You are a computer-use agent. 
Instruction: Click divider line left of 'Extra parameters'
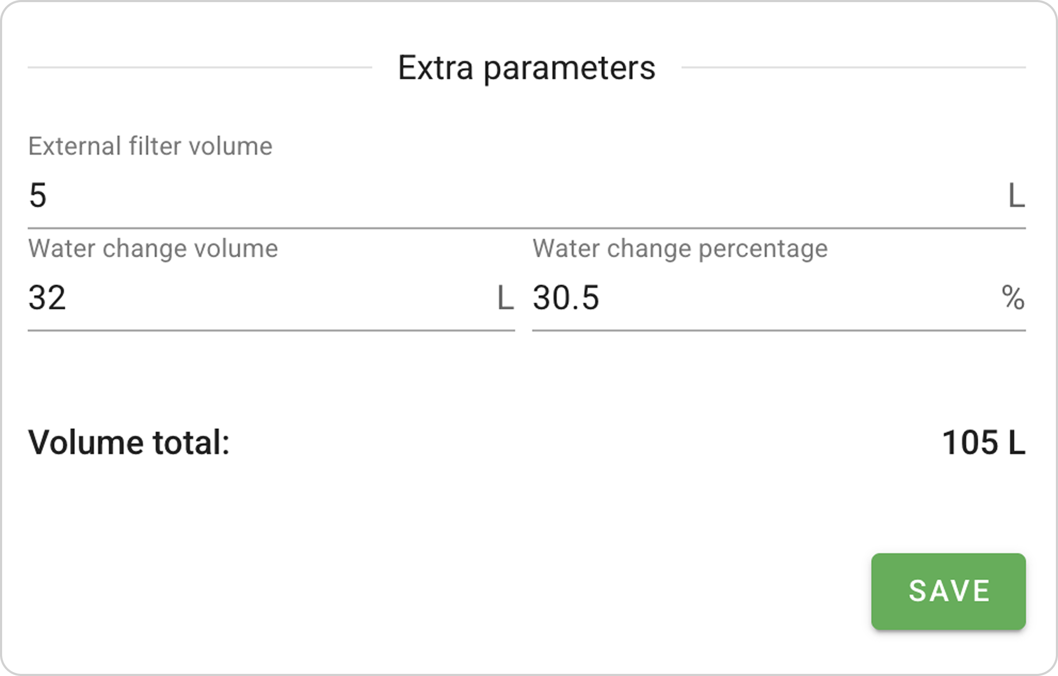(199, 67)
